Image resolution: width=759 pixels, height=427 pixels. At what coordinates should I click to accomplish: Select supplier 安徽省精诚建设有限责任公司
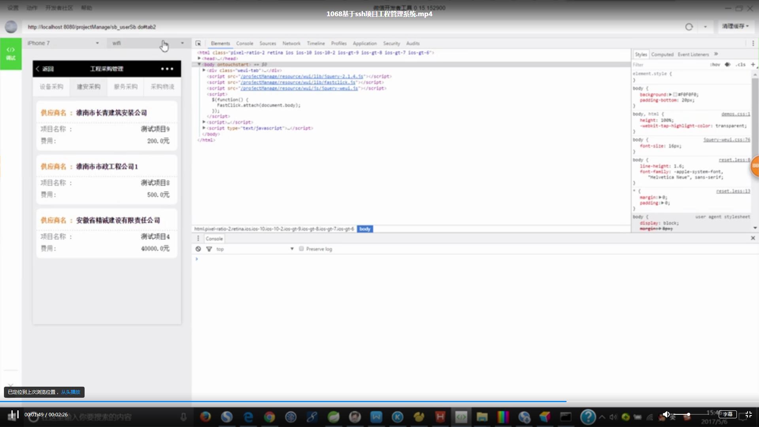118,220
